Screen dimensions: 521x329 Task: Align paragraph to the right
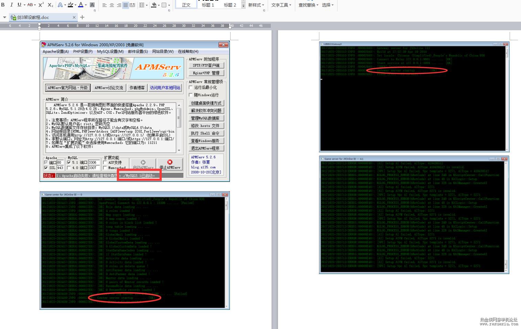pos(119,5)
